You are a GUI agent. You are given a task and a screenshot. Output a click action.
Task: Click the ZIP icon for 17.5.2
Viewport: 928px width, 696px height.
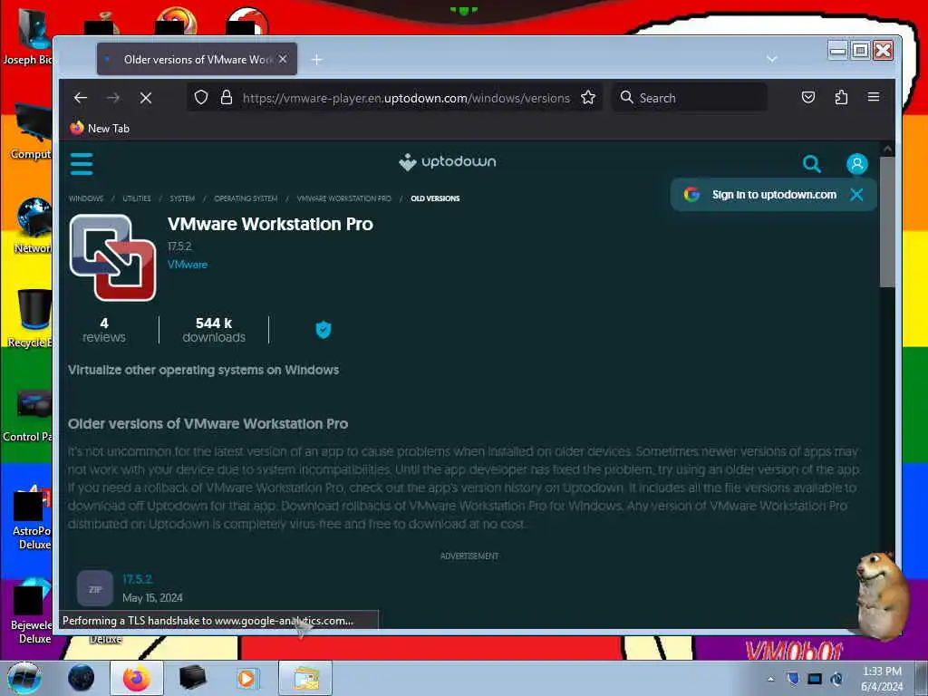point(94,589)
